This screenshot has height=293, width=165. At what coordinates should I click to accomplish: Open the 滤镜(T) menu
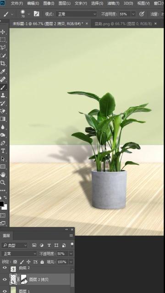tap(113, 3)
